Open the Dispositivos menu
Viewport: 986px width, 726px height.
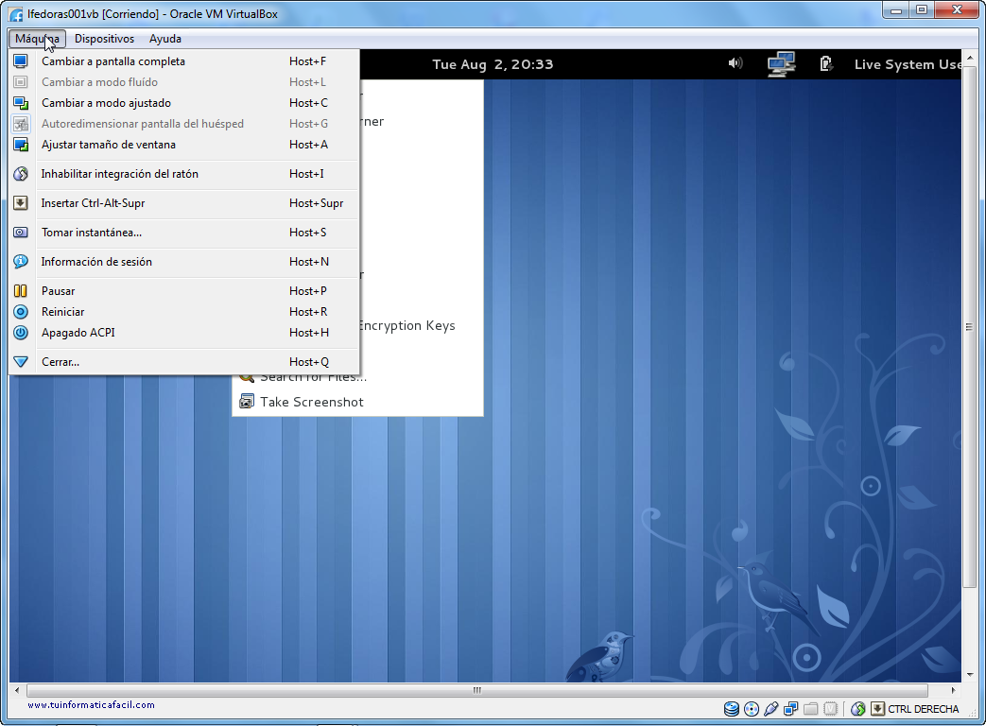[104, 39]
